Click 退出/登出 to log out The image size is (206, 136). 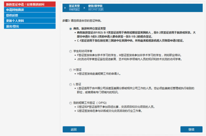[30, 26]
